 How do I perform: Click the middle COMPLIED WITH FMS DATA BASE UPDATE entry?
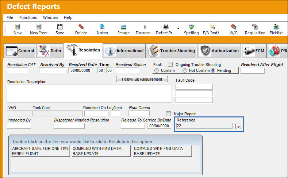101,151
